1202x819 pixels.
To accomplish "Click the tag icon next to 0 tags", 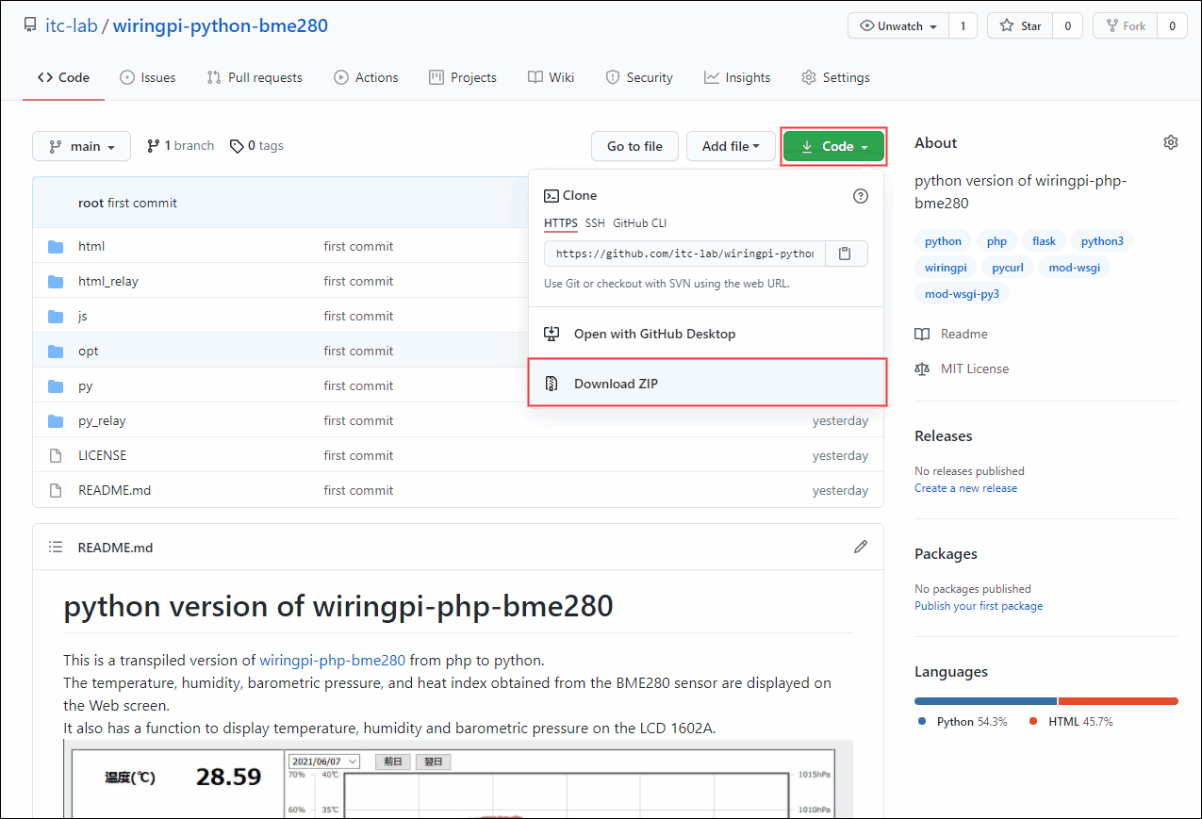I will (x=237, y=146).
